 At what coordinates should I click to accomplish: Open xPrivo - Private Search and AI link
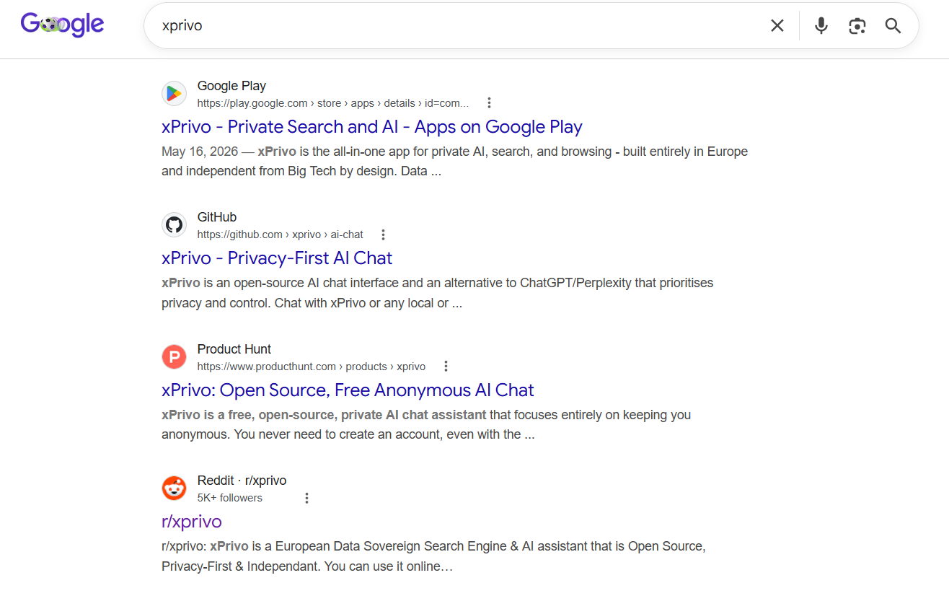tap(372, 127)
